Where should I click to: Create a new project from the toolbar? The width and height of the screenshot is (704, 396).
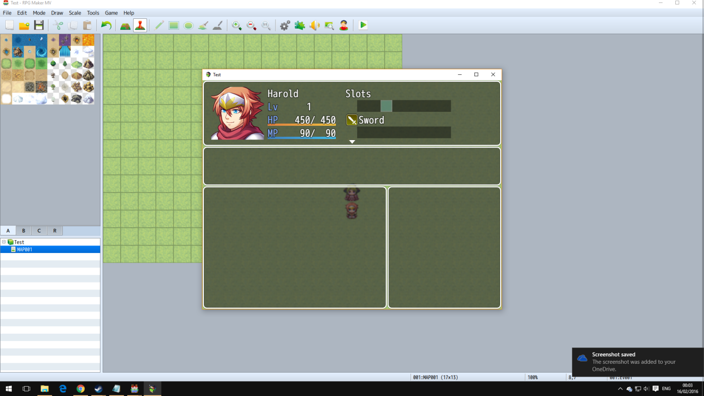tap(9, 25)
